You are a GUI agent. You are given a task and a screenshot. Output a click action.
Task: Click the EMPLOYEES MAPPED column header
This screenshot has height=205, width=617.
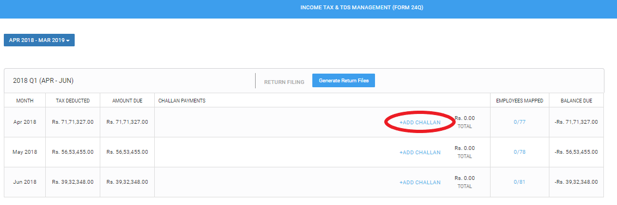(519, 101)
